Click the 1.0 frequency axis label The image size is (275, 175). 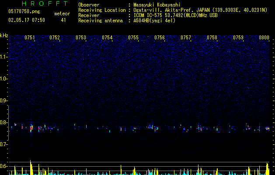coord(4,79)
